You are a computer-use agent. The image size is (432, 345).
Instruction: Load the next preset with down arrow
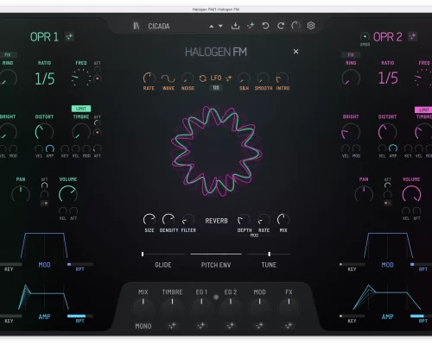click(220, 26)
